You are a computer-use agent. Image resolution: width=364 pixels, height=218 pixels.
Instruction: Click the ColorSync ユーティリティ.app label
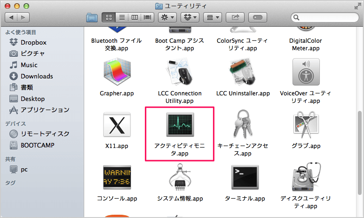point(243,44)
